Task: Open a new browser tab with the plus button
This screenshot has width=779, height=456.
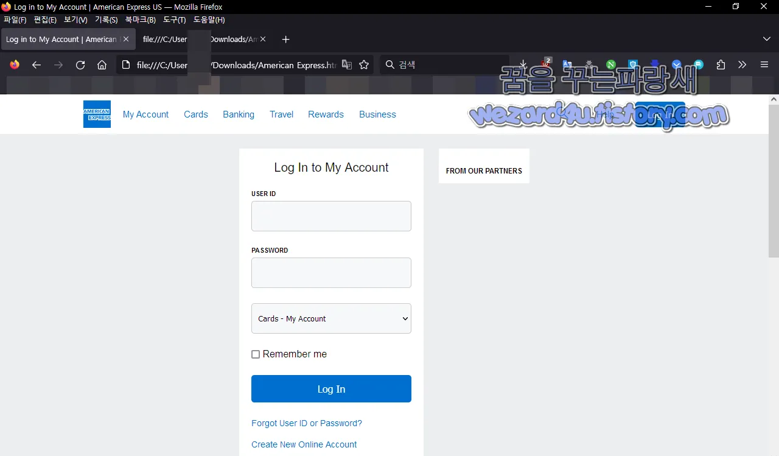Action: click(x=285, y=40)
